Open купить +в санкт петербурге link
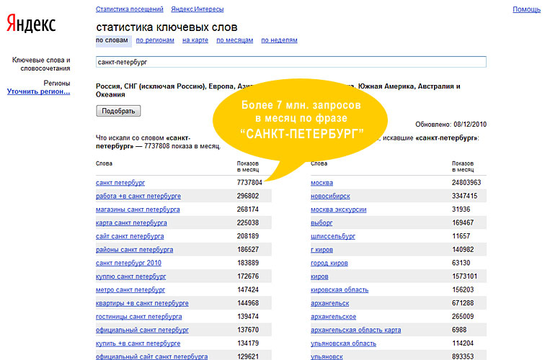550x360 pixels. (x=138, y=343)
